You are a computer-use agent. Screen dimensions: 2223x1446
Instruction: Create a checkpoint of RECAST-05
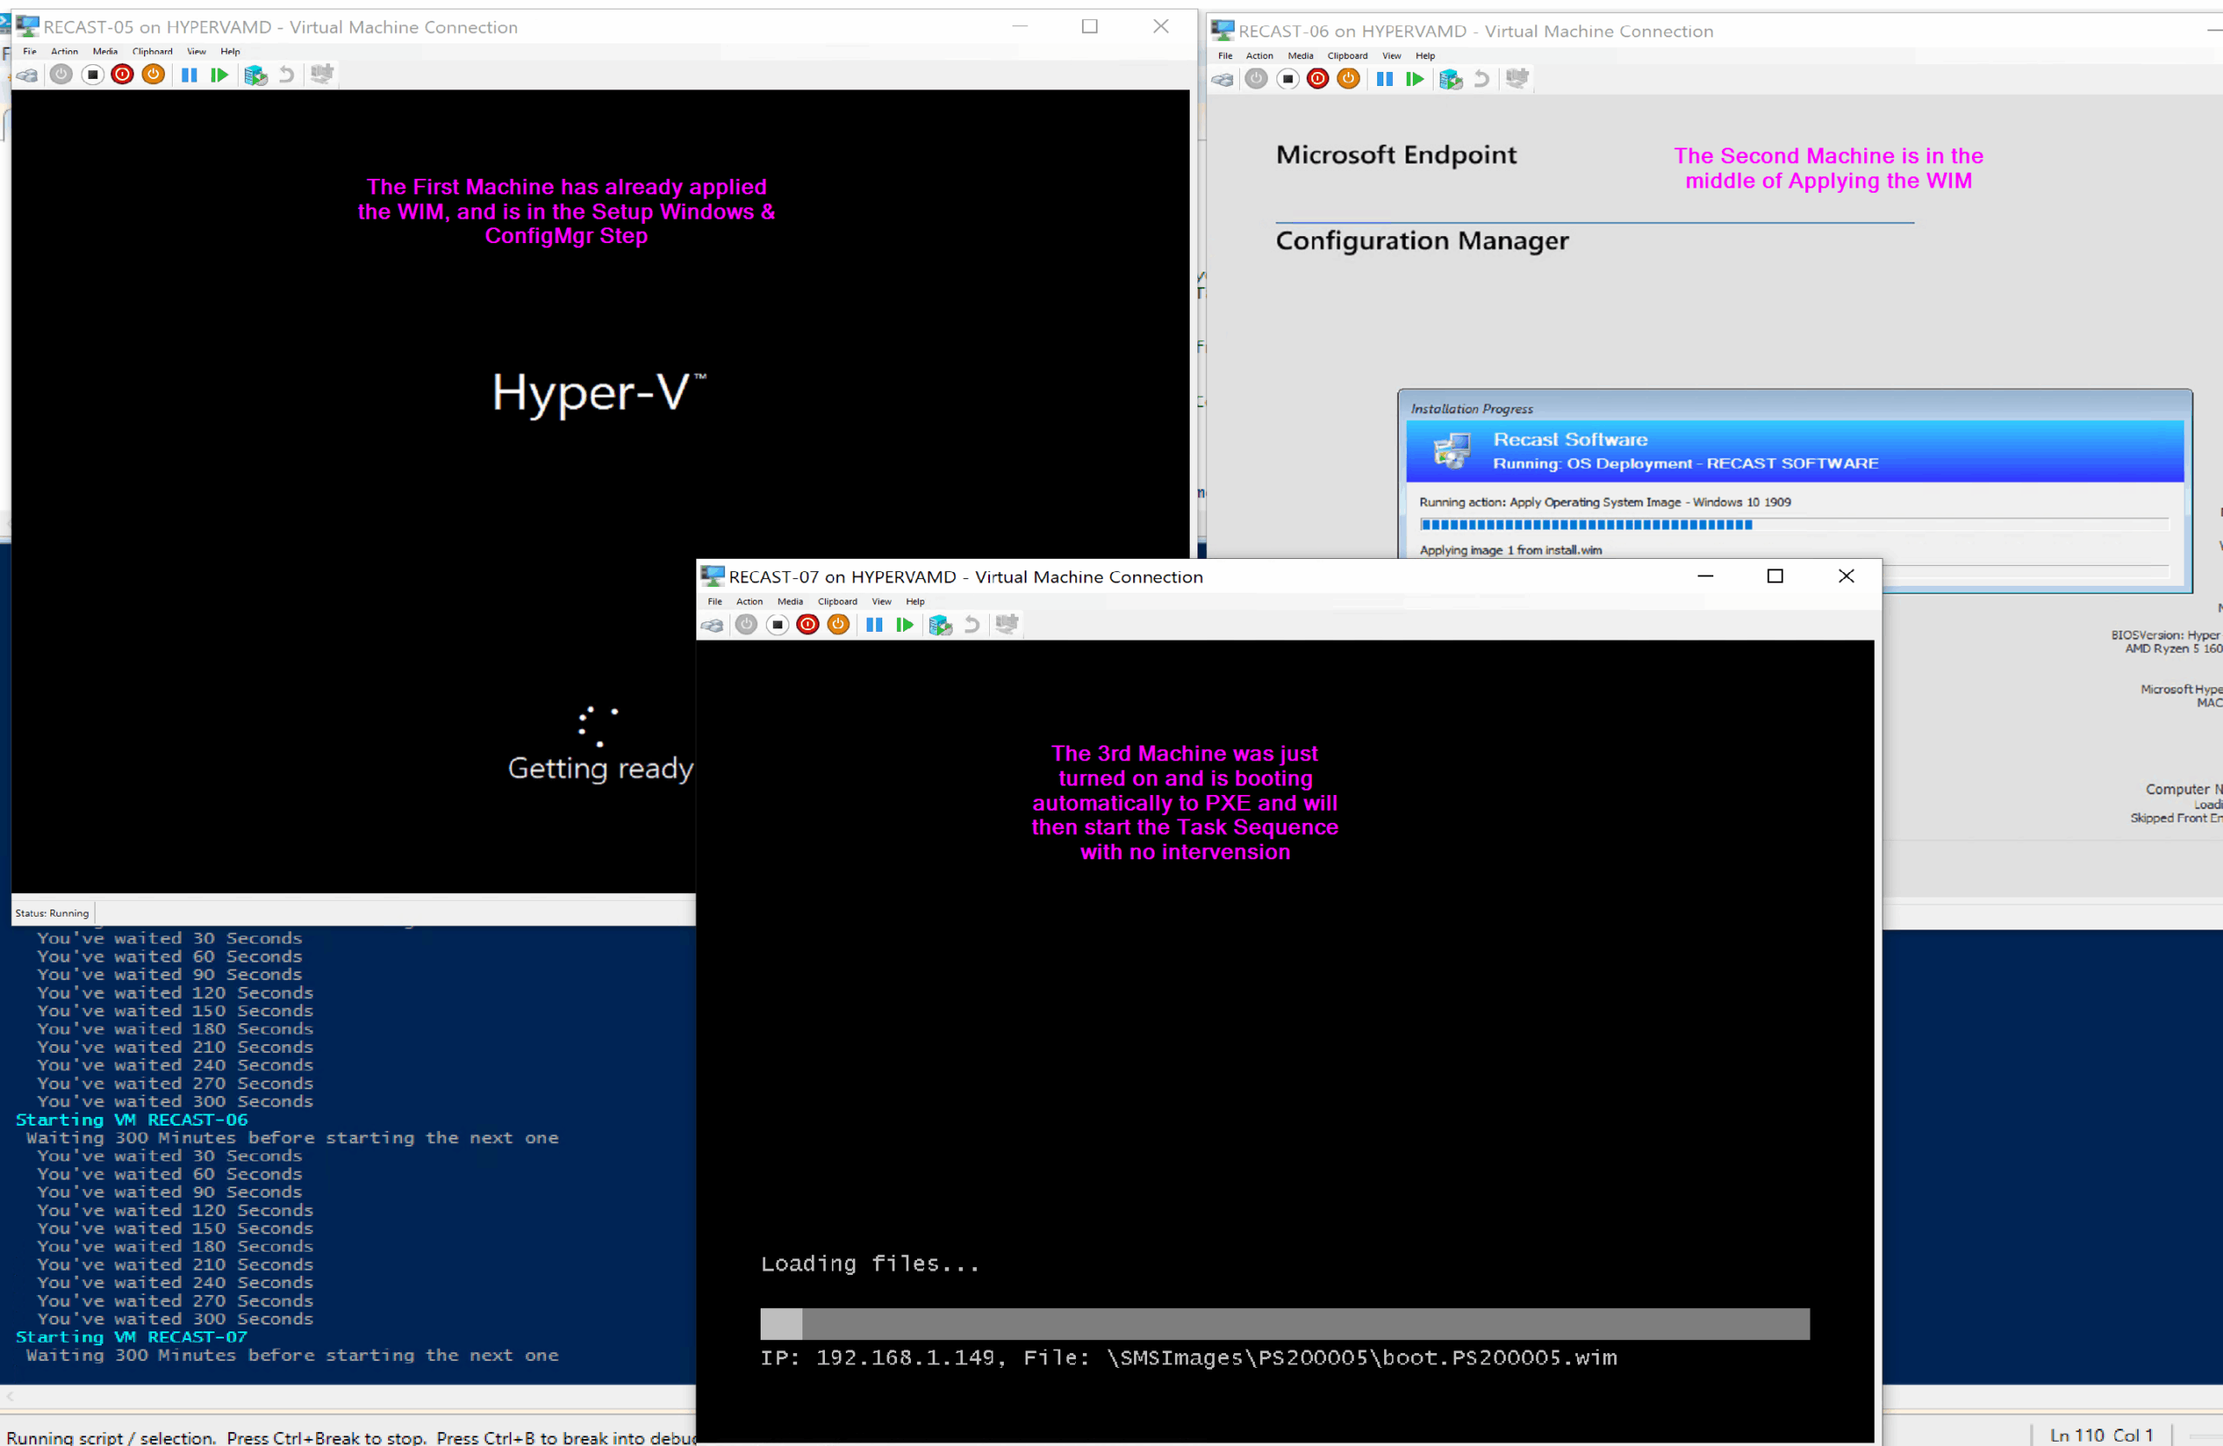[255, 75]
